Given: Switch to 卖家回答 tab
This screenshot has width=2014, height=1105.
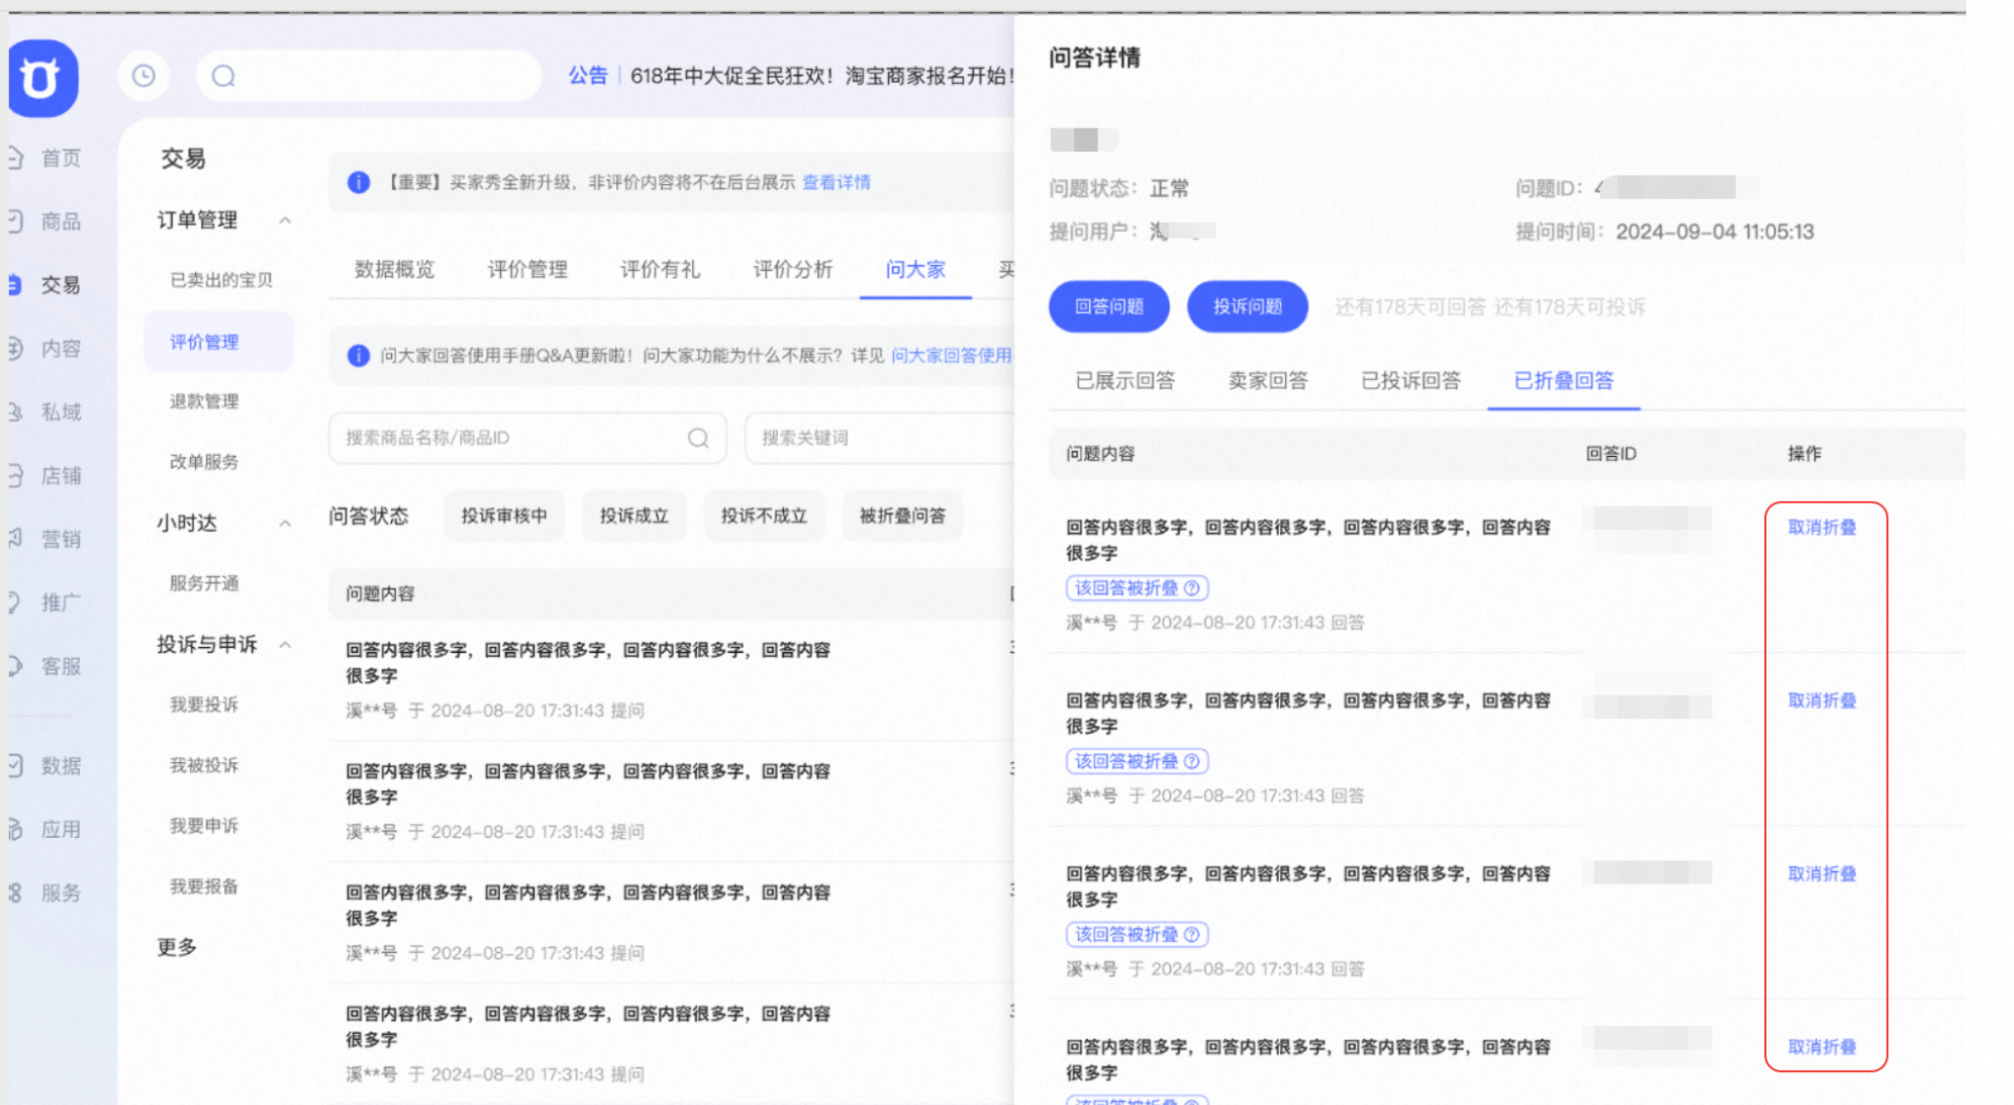Looking at the screenshot, I should tap(1267, 381).
